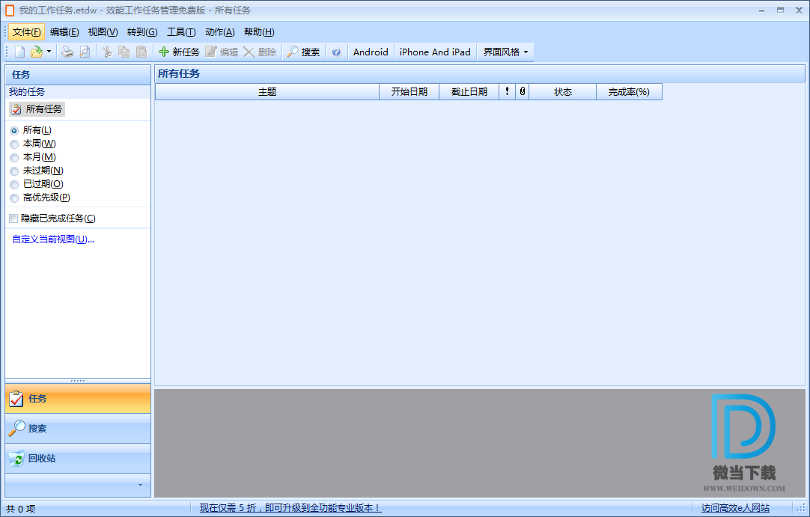Image resolution: width=810 pixels, height=517 pixels.
Task: Click the 我的任务 group header
Action: pos(78,92)
